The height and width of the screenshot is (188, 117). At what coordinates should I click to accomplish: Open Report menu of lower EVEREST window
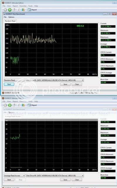click(x=15, y=101)
